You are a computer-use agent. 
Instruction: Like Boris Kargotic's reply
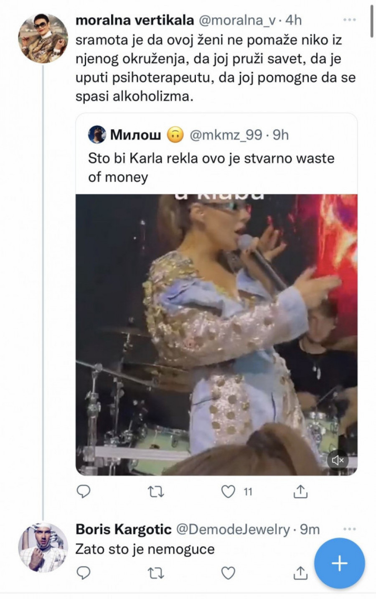228,573
